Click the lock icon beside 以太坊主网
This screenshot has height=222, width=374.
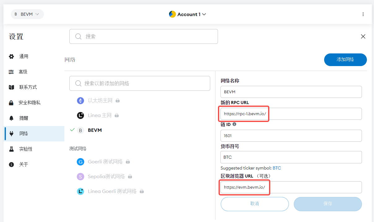pyautogui.click(x=118, y=100)
